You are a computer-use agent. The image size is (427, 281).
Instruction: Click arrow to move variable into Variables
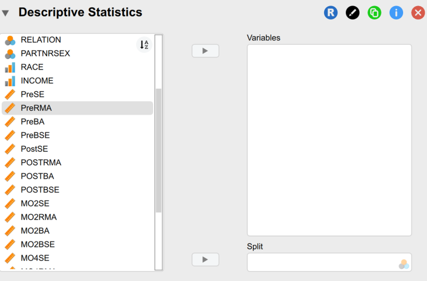click(205, 51)
